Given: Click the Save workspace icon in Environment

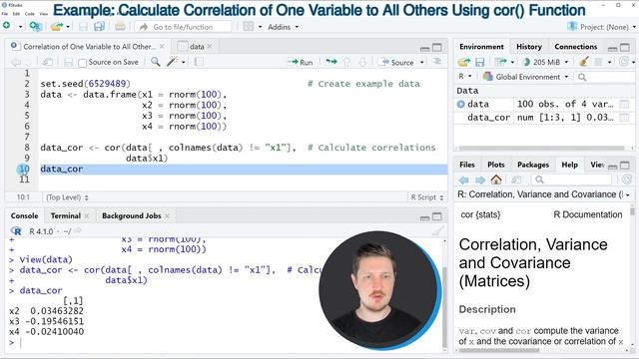Looking at the screenshot, I should 480,62.
